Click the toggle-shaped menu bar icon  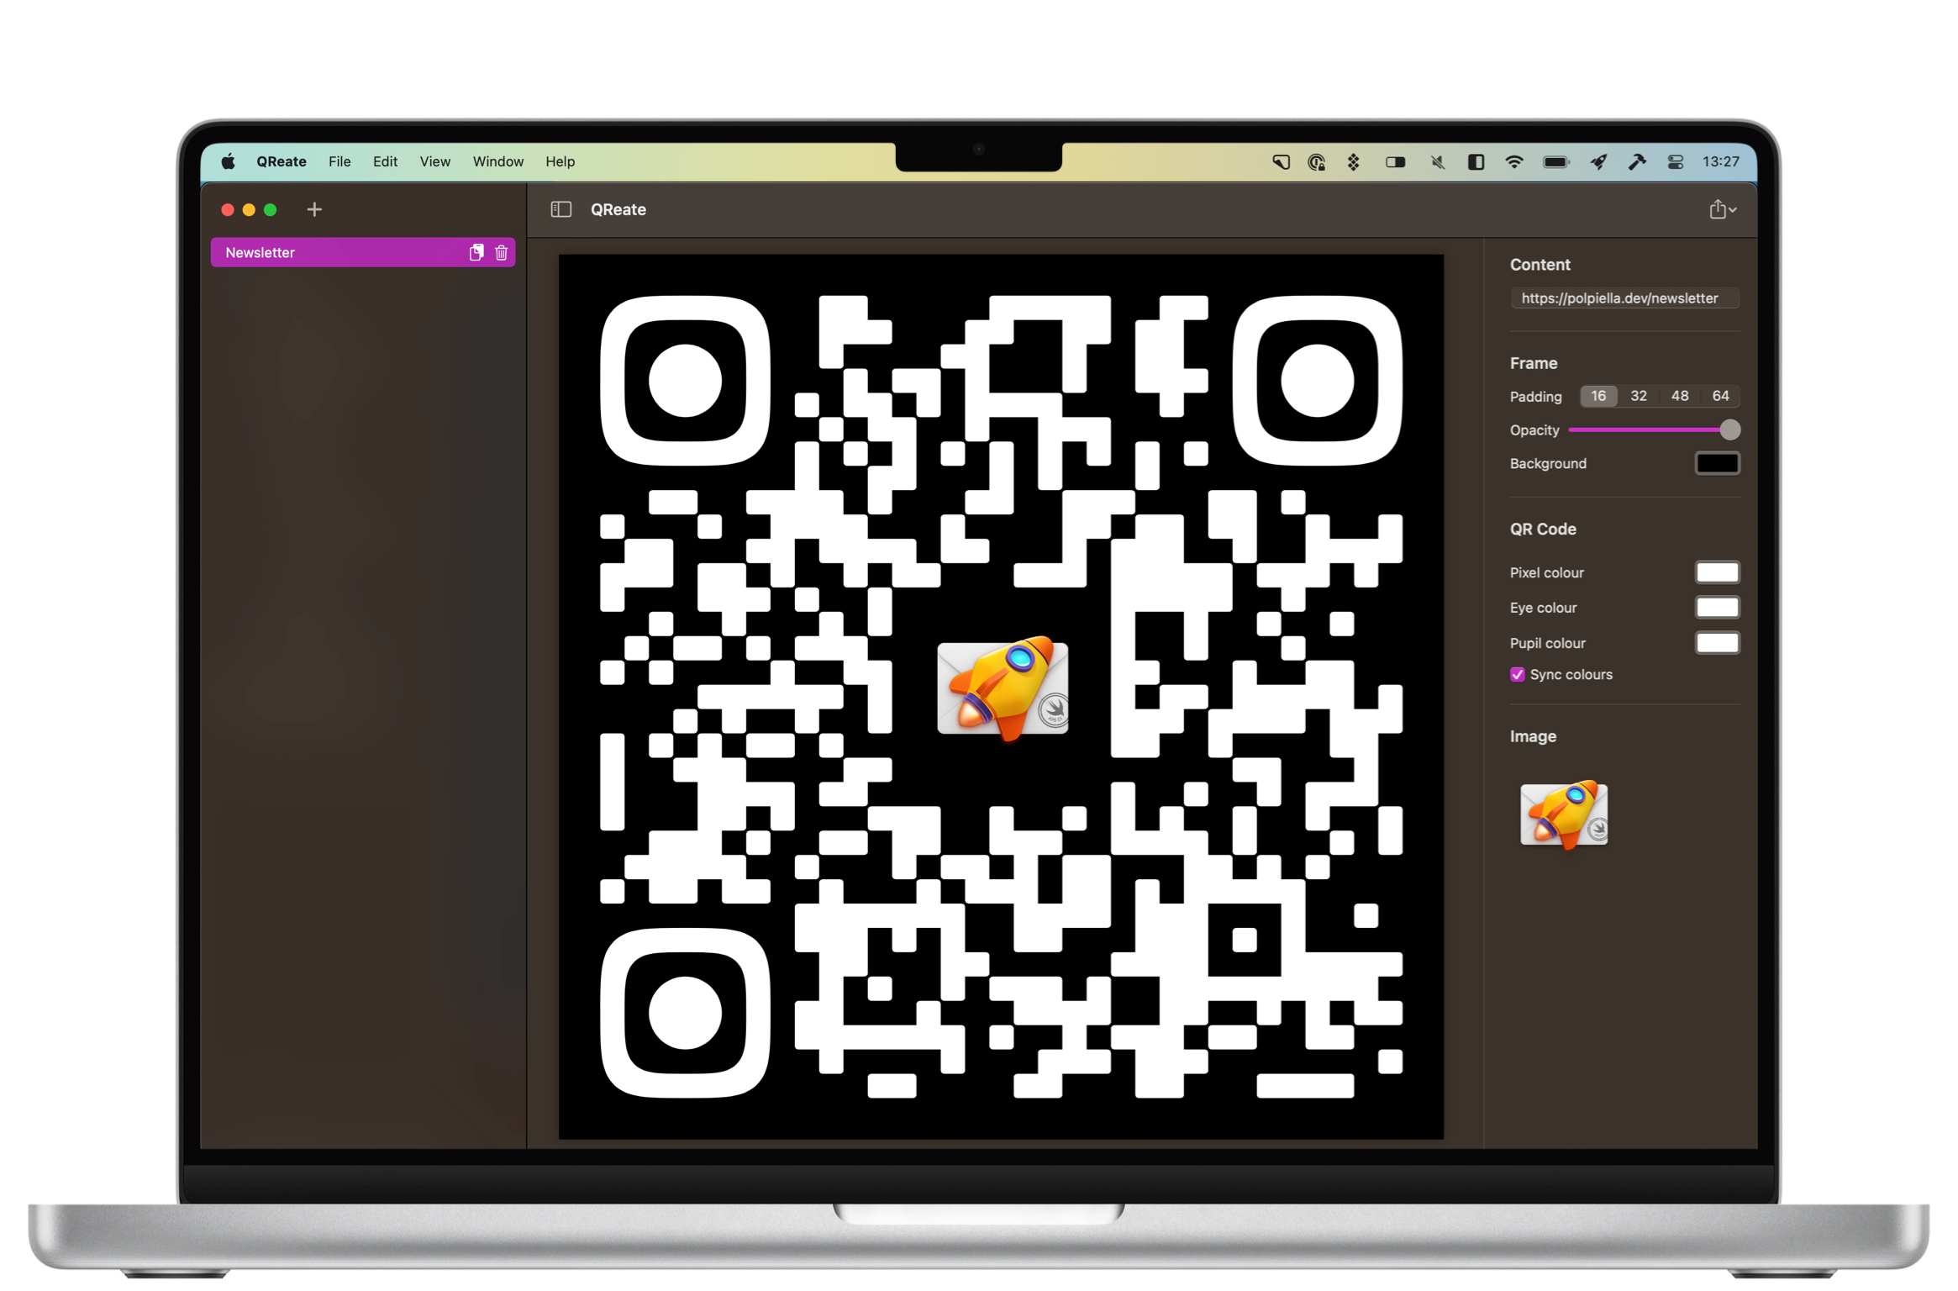[x=1395, y=161]
